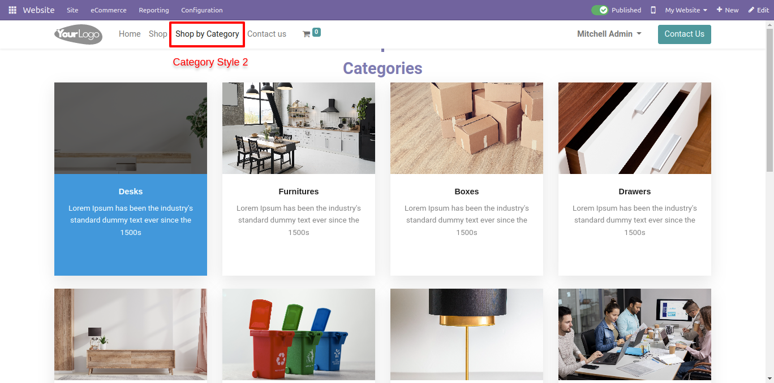Open the Reporting menu
Image resolution: width=774 pixels, height=383 pixels.
(154, 10)
